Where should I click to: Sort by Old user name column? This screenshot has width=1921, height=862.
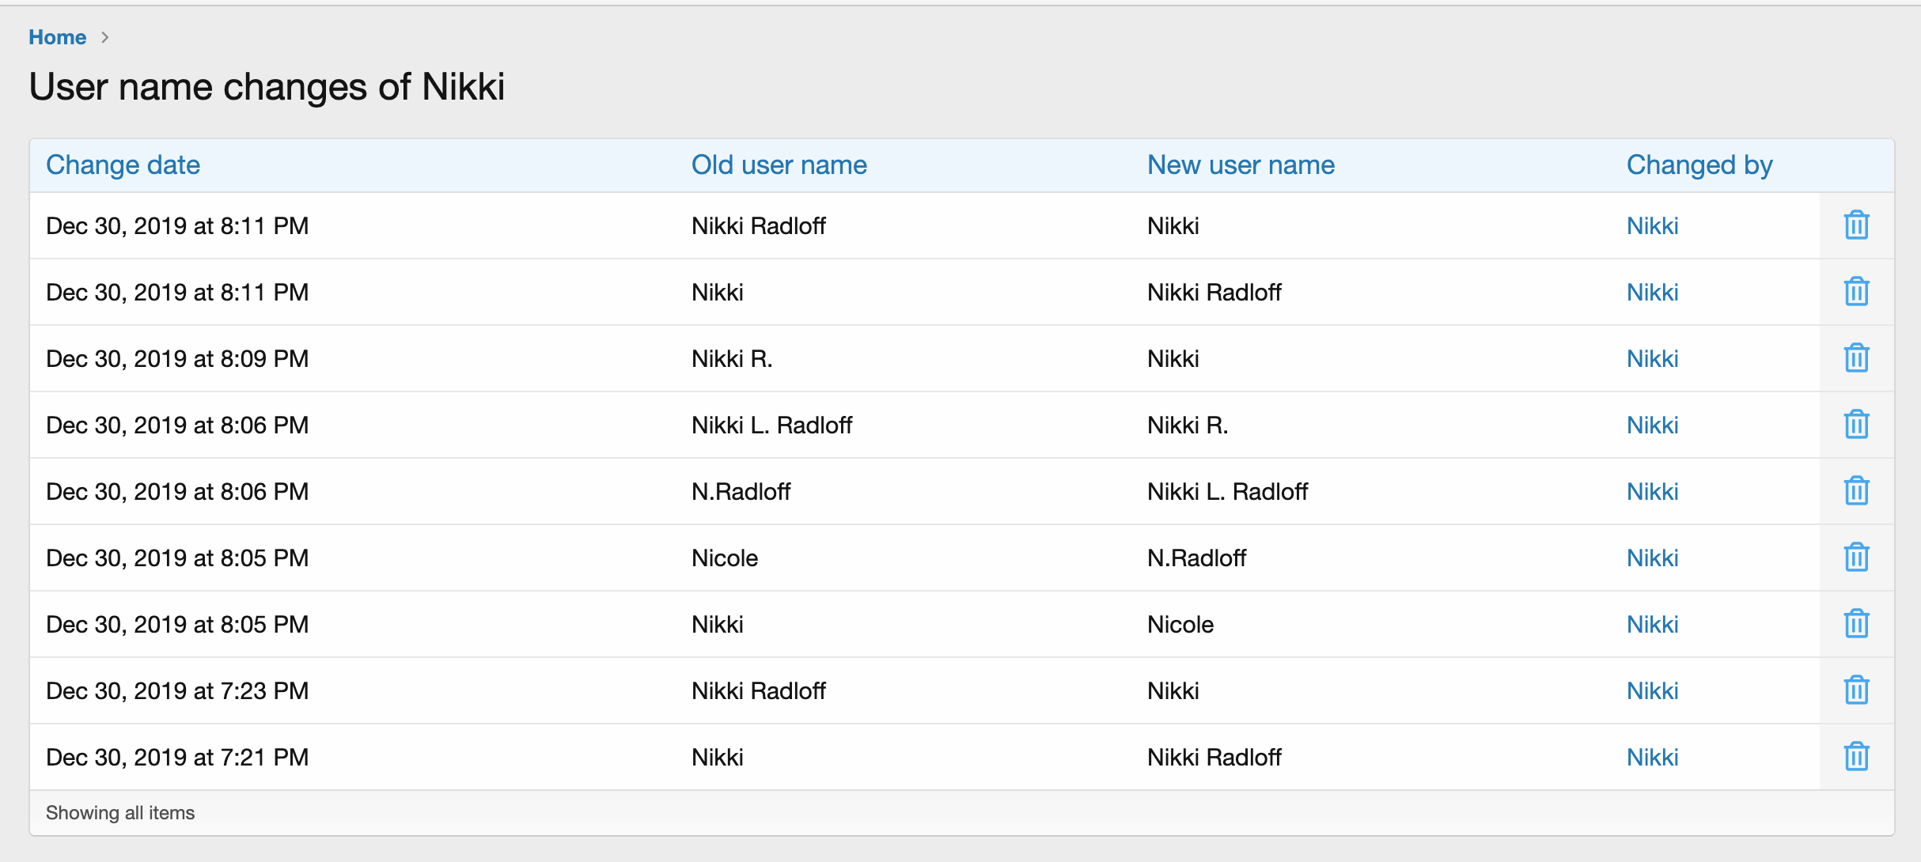pos(779,165)
